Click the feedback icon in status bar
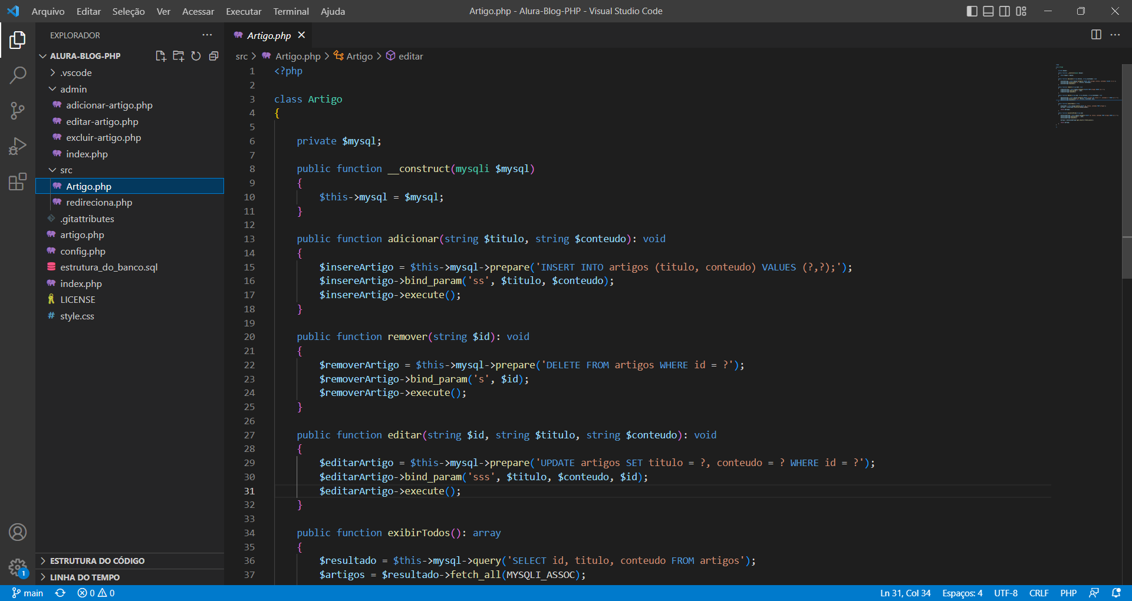Image resolution: width=1132 pixels, height=601 pixels. tap(1094, 593)
